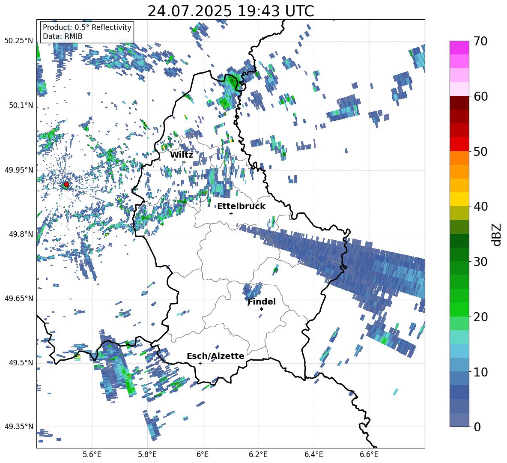This screenshot has height=463, width=507.
Task: Click the red radar site marker
Action: tap(66, 185)
